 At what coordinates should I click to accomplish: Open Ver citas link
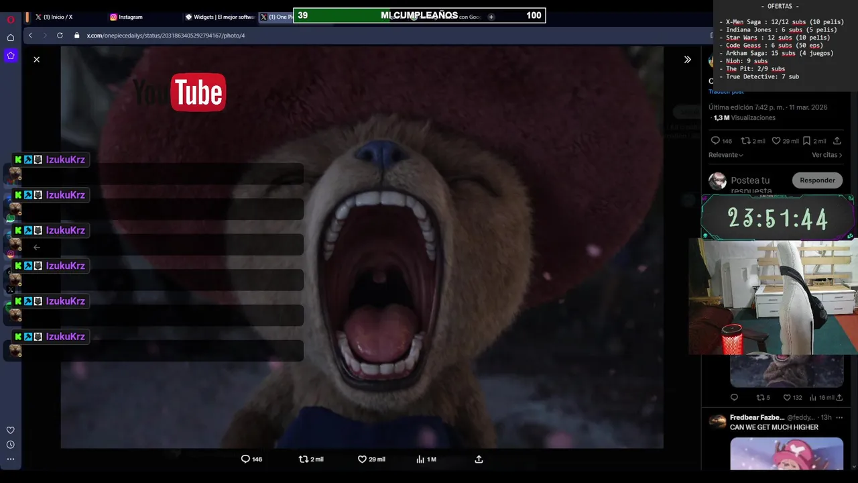[827, 155]
